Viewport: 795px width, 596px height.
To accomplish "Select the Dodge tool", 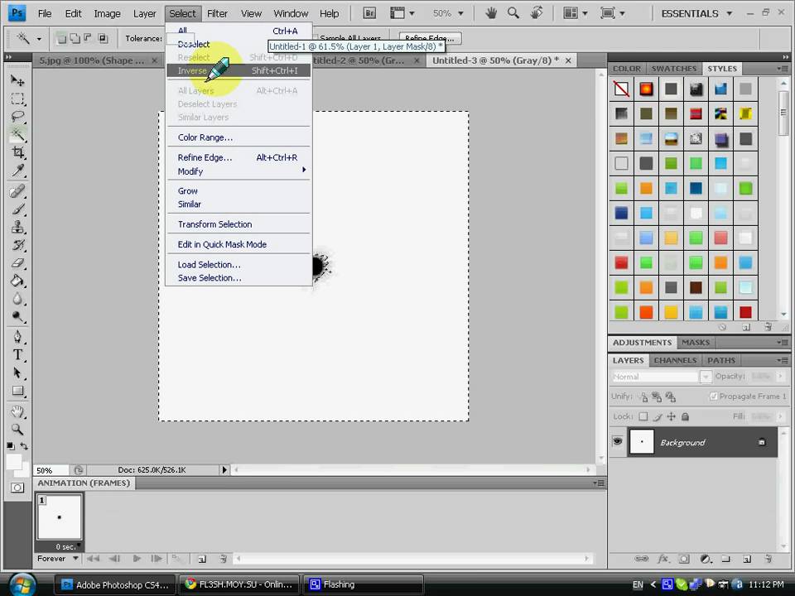I will tap(17, 316).
